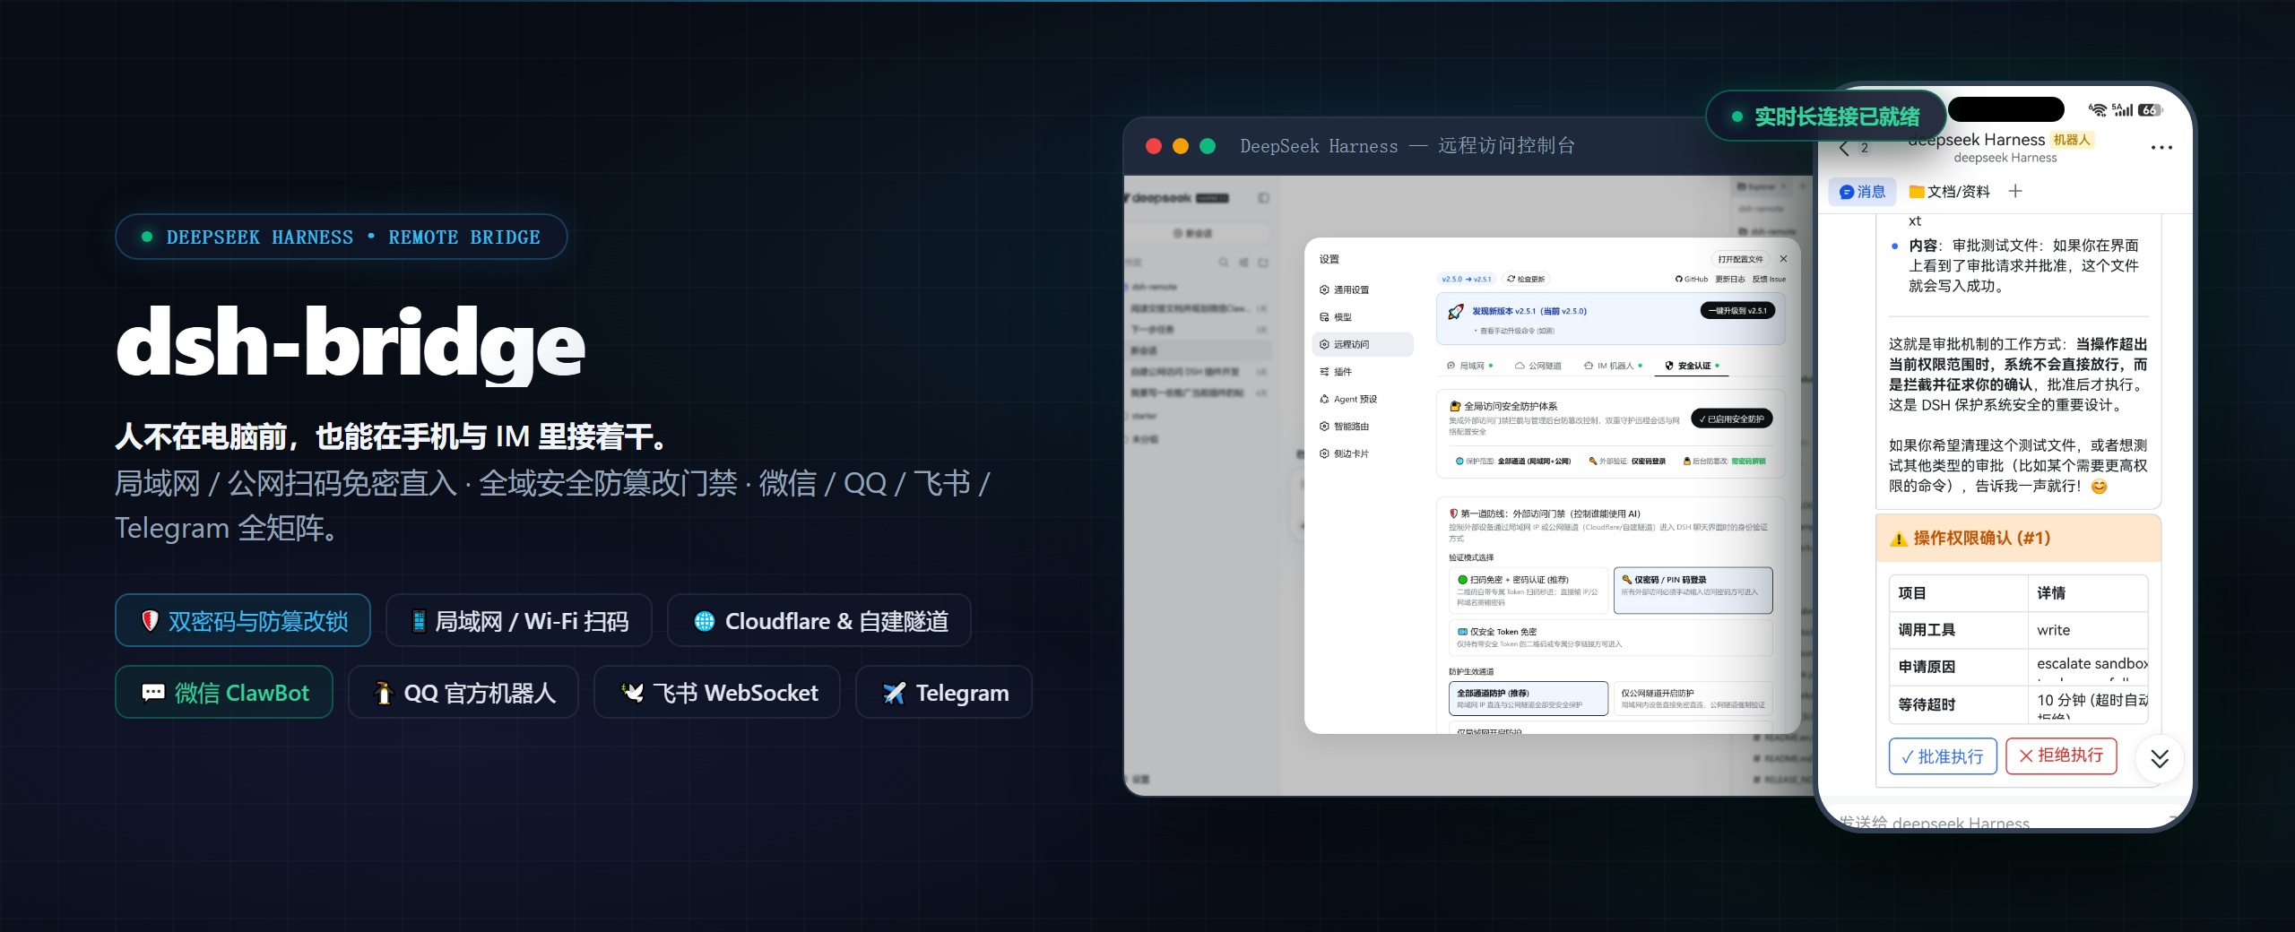The width and height of the screenshot is (2295, 932).
Task: Open 插件 in settings sidebar
Action: pos(1362,372)
